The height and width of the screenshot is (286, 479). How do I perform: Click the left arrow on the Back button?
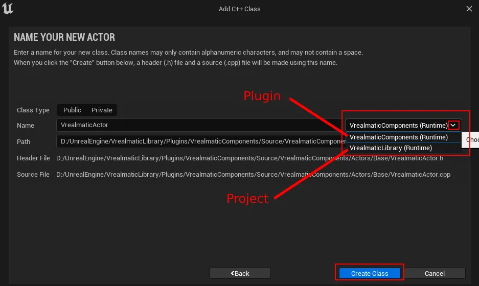tap(233, 273)
